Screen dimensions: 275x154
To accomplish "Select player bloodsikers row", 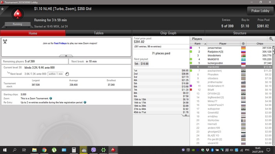I will (x=231, y=56).
